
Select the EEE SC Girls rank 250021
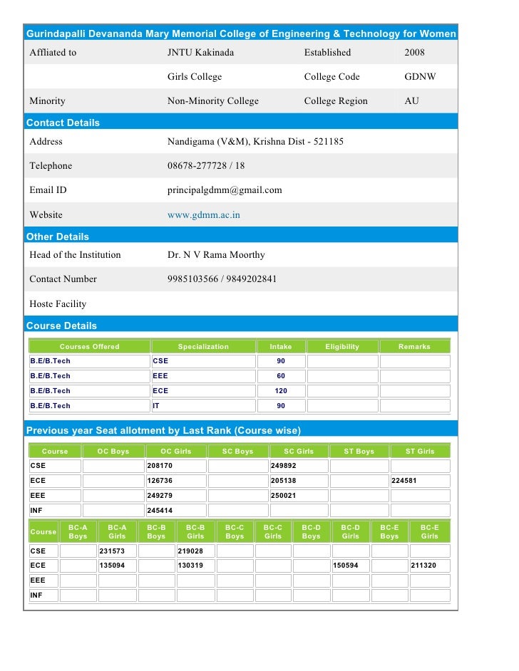(284, 496)
